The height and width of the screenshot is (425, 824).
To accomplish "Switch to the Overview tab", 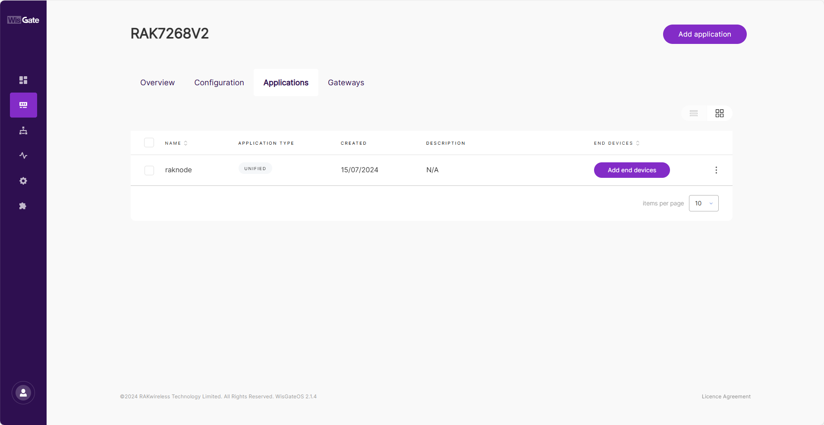I will (157, 83).
